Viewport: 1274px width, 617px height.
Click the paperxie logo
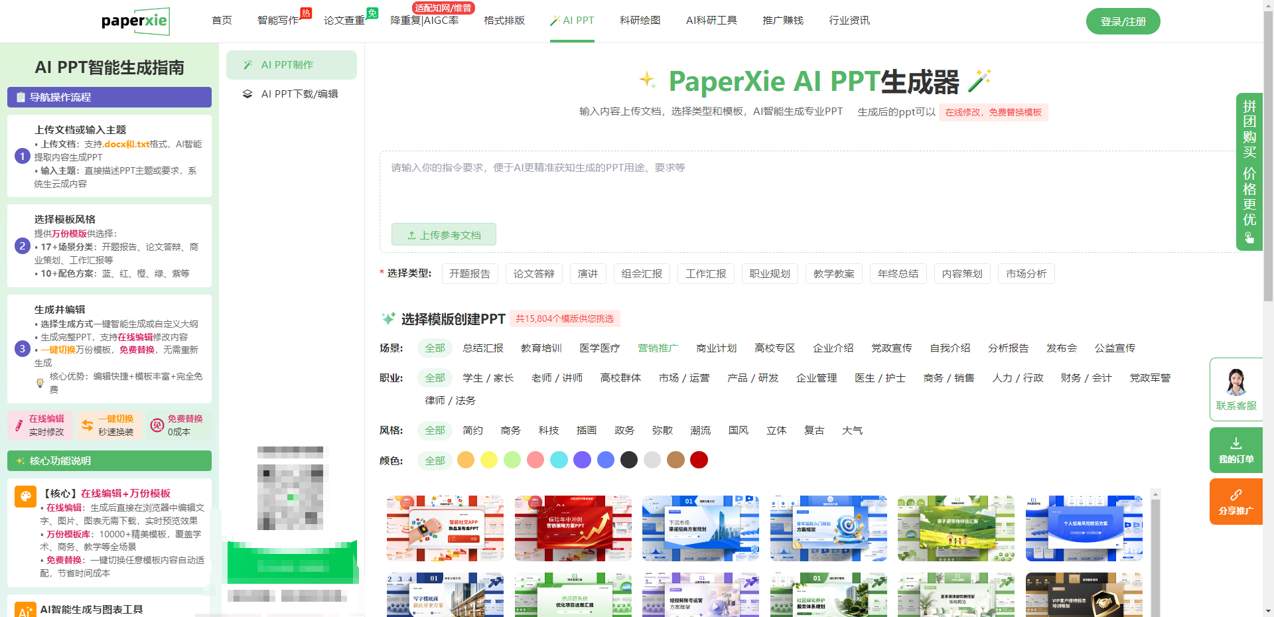(x=135, y=21)
